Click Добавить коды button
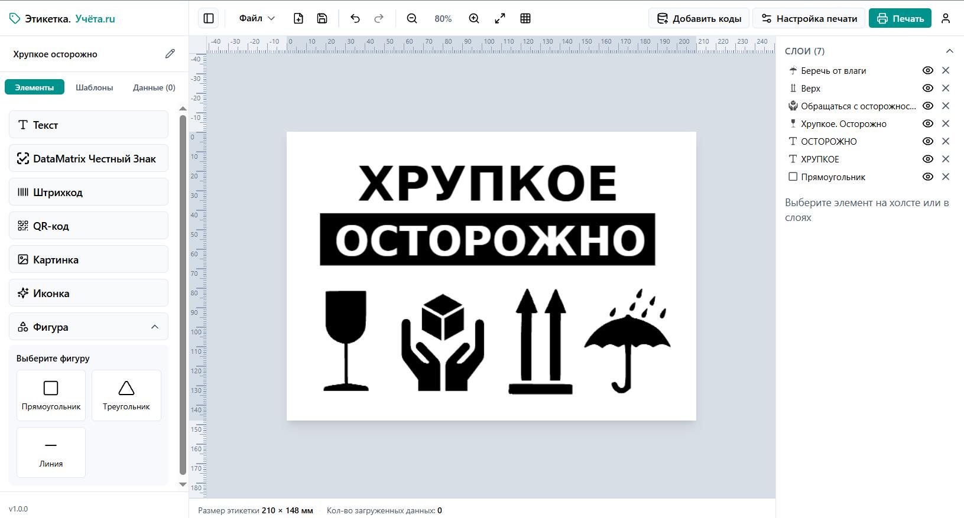Screen dimensions: 964x518 (699, 18)
